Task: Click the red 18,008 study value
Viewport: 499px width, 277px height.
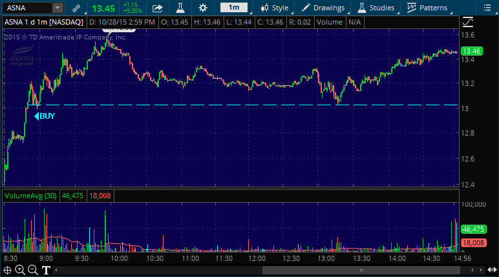Action: 100,196
